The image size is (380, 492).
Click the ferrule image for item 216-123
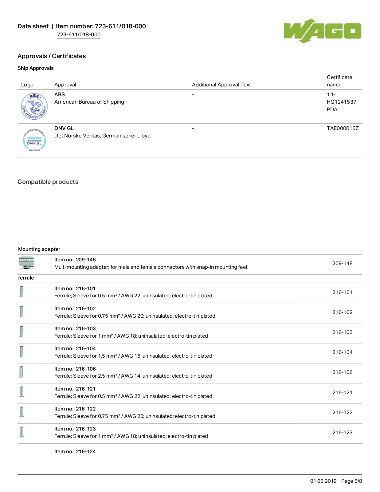coord(22,432)
